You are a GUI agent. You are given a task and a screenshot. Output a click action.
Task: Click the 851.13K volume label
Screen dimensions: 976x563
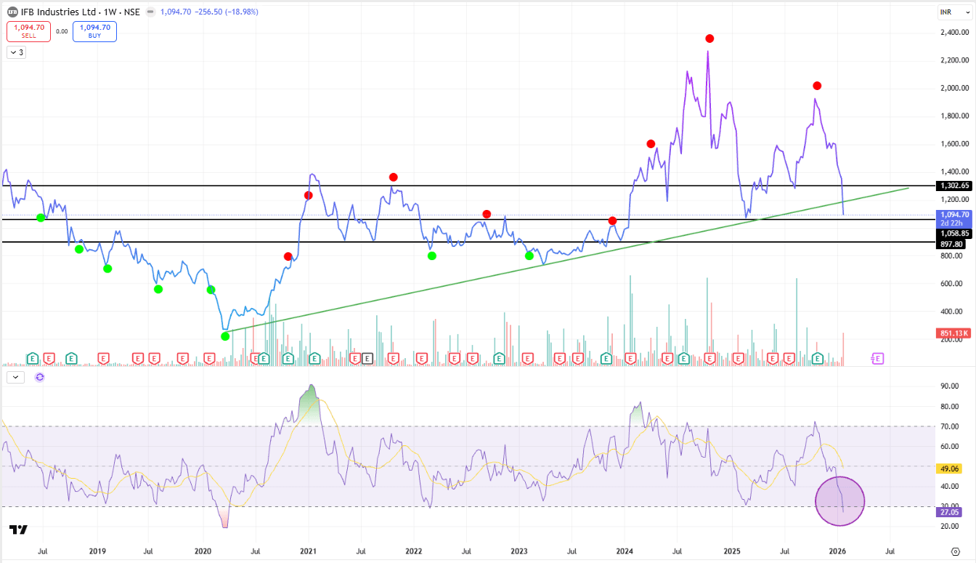tap(952, 333)
